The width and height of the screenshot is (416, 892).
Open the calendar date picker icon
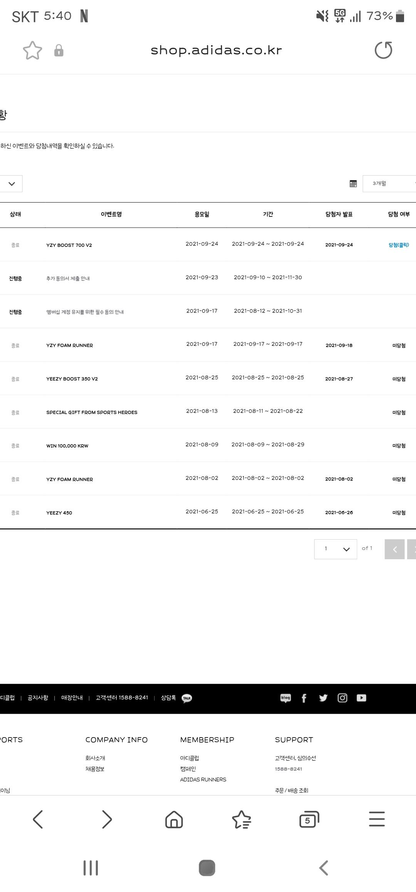353,184
